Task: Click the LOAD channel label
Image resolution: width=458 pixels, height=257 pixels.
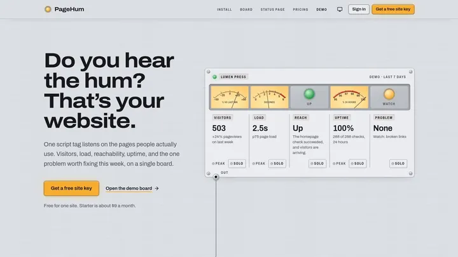Action: (259, 118)
